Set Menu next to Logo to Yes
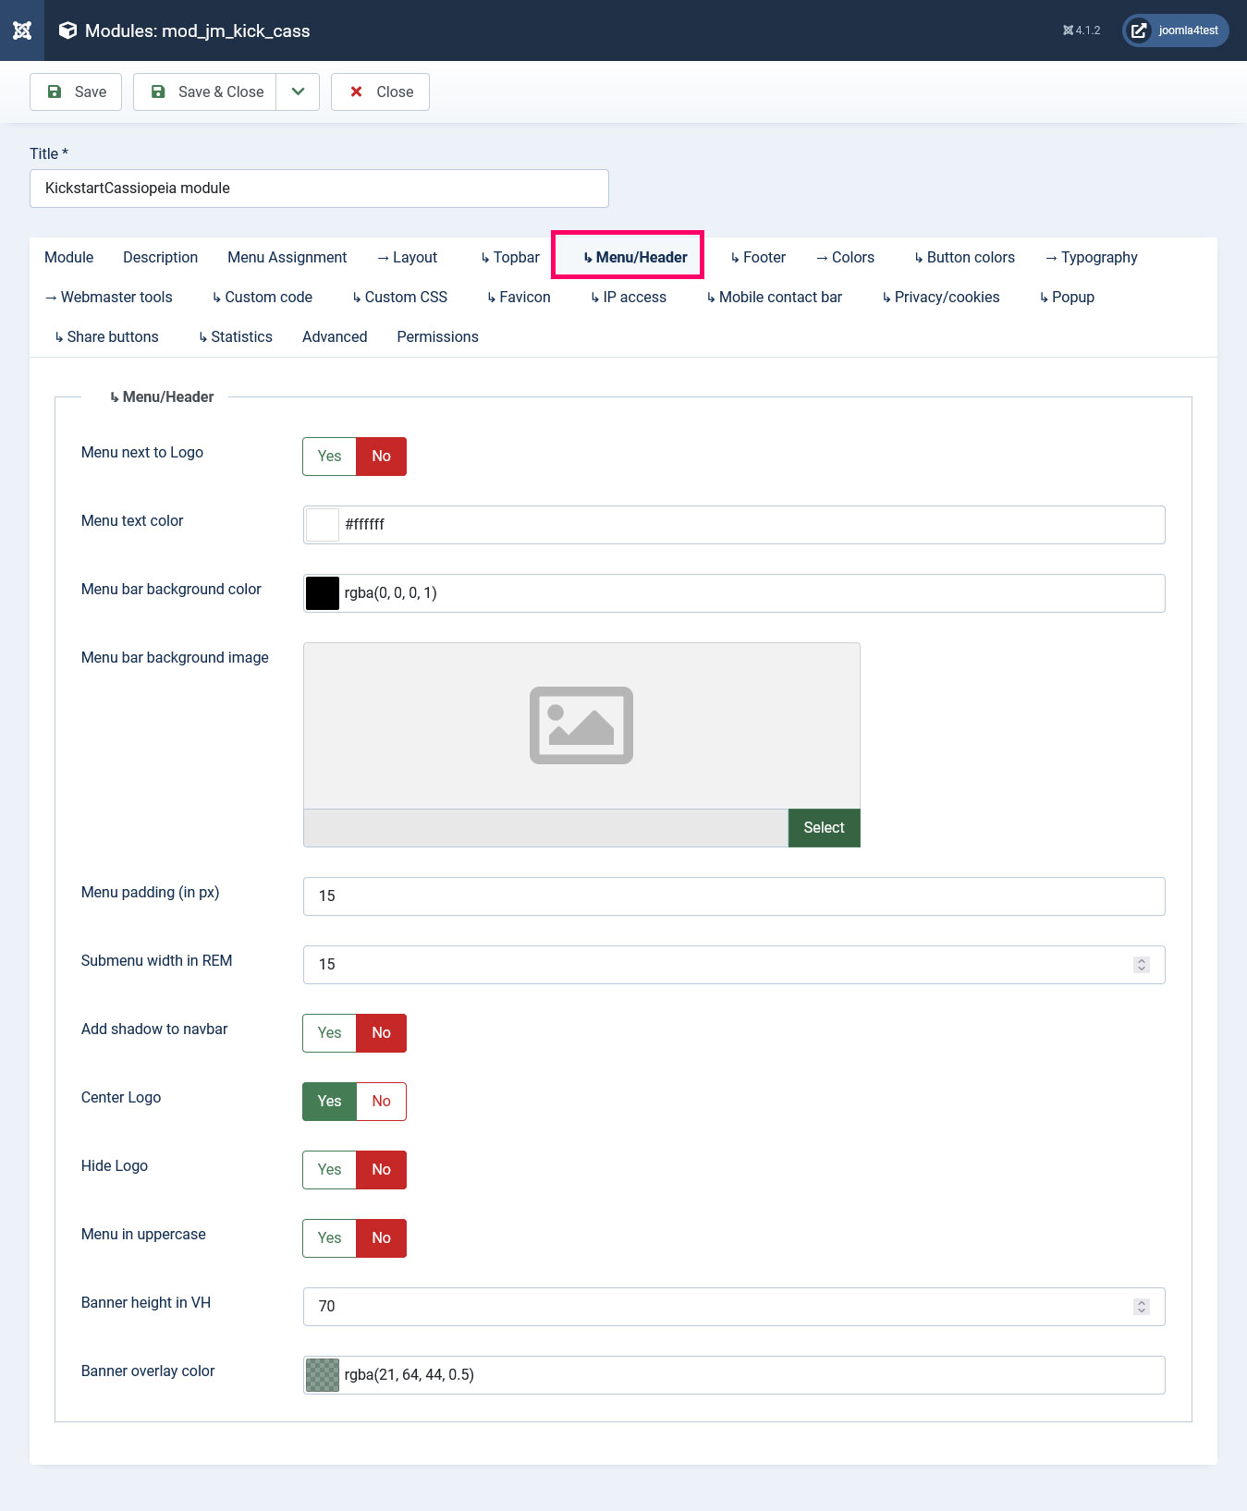The image size is (1247, 1511). (x=329, y=457)
